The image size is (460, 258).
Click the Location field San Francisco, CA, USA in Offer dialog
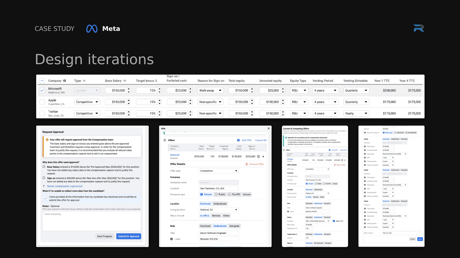click(219, 188)
